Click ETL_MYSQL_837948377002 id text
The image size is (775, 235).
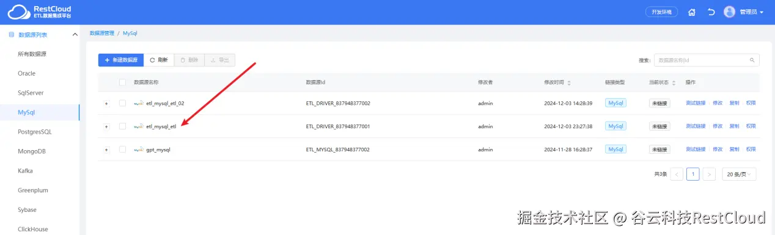click(x=337, y=150)
